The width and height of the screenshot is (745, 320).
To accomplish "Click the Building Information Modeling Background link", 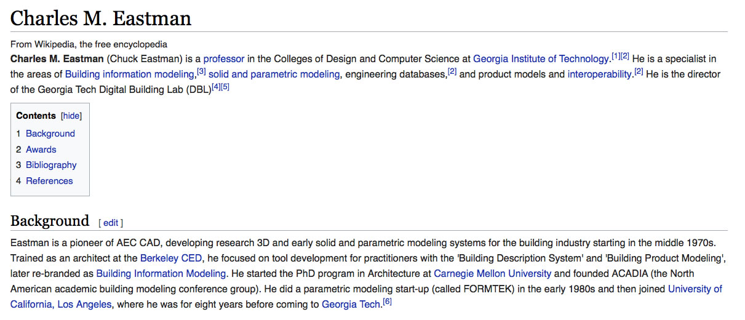I will (x=161, y=273).
